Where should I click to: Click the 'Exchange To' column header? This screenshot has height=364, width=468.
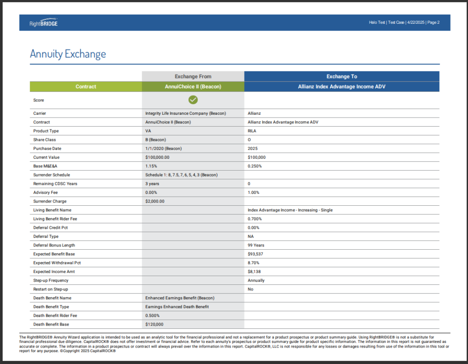[x=342, y=76]
